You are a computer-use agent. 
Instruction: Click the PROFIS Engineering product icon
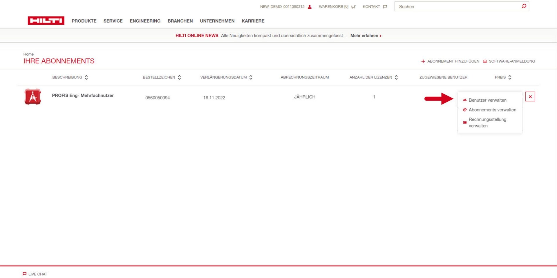click(x=32, y=97)
